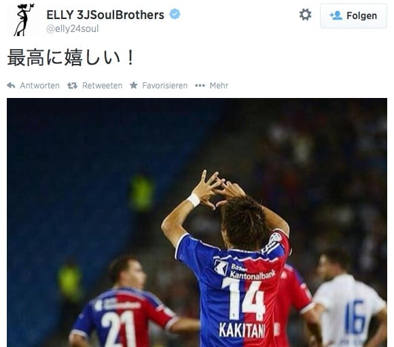Toggle Favorisieren on this tweet
394x347 pixels.
pos(165,86)
